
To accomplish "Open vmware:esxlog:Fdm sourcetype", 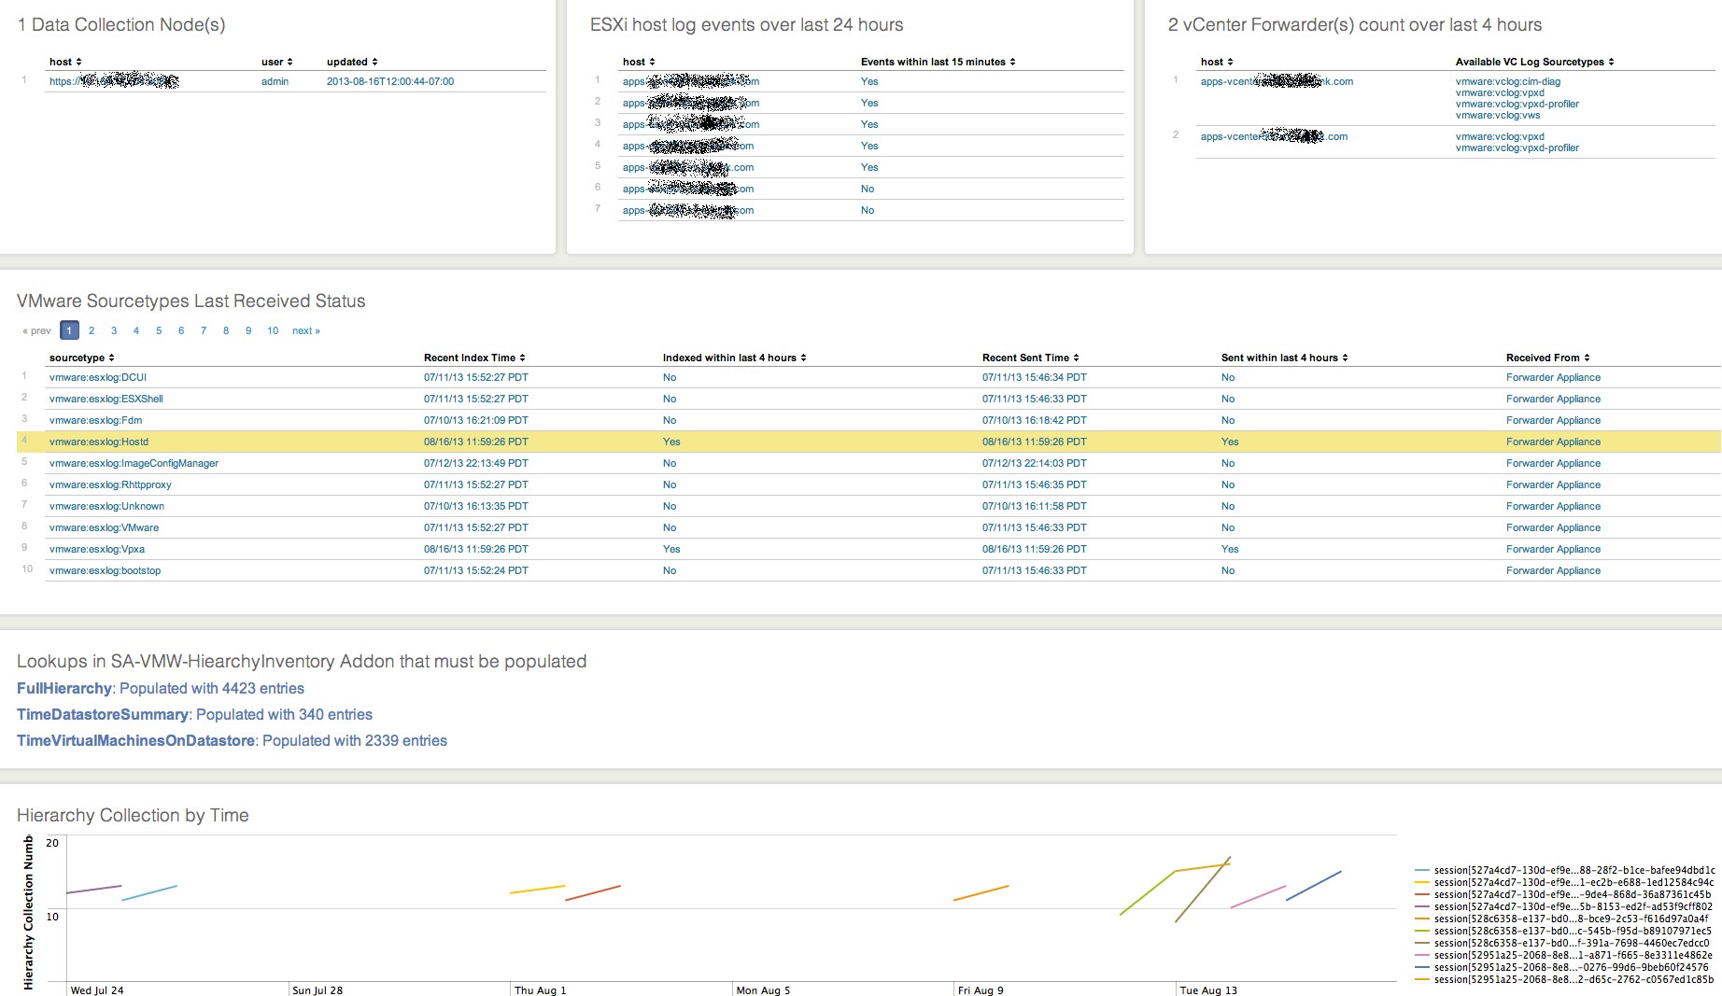I will [96, 420].
